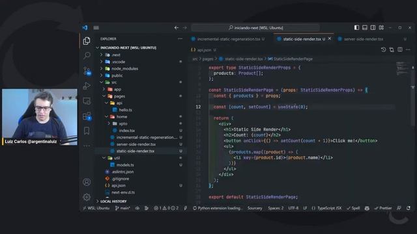Toggle the primary side bar layout icon

click(x=356, y=27)
